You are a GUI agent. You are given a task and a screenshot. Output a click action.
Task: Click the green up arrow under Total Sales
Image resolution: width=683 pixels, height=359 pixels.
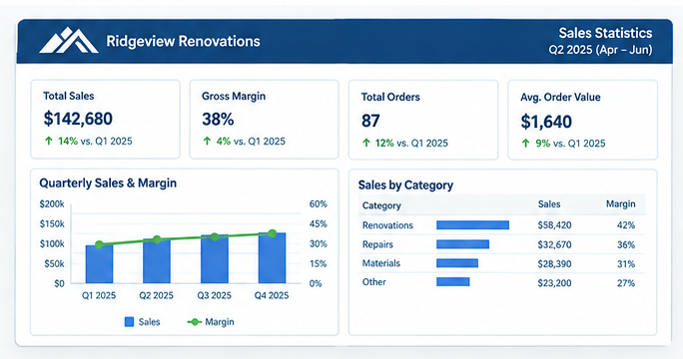(x=49, y=141)
